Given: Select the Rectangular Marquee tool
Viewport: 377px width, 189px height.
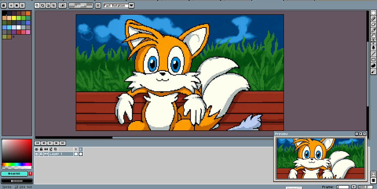Looking at the screenshot, I should (x=373, y=13).
